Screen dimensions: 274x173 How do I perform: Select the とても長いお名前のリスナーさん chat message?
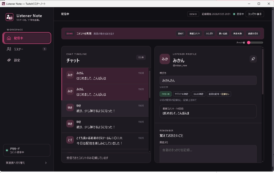pyautogui.click(x=105, y=141)
